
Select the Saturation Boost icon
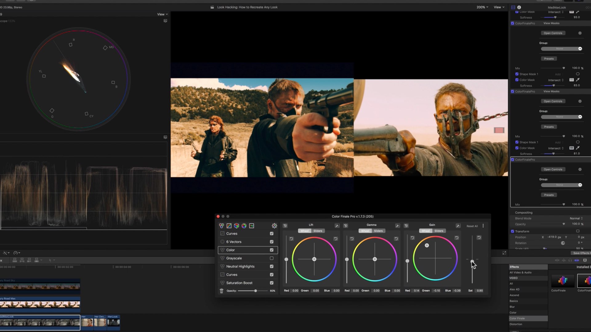coord(223,283)
